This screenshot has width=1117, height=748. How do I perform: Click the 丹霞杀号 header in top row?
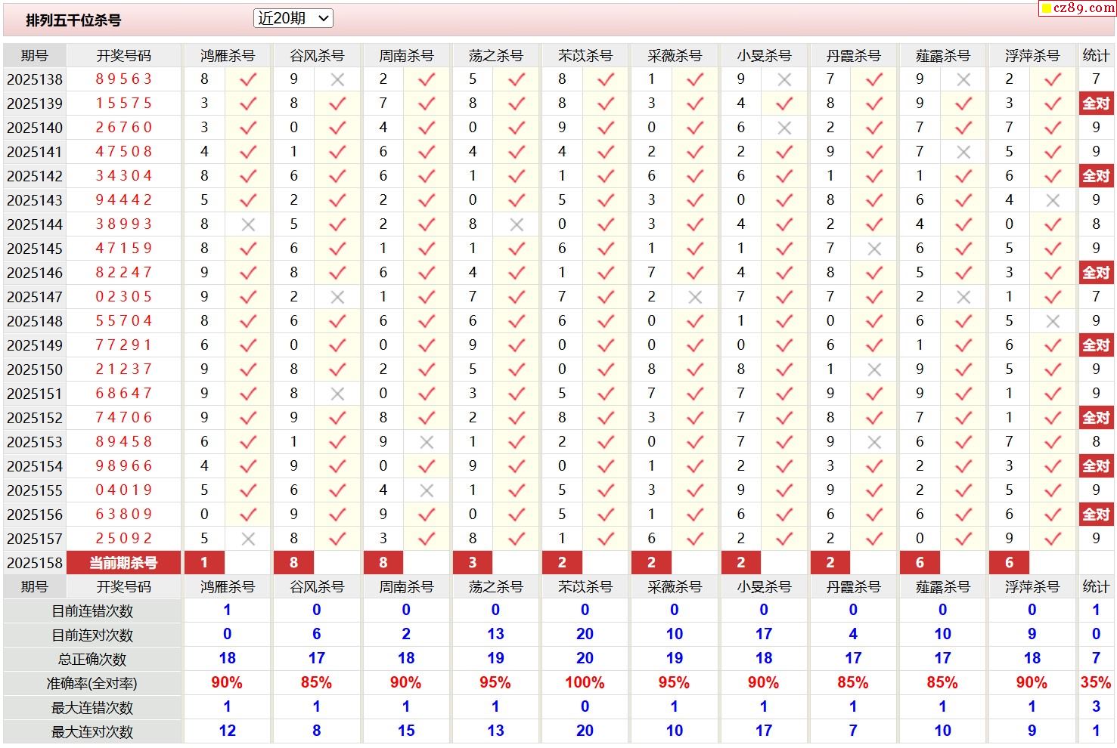coord(853,56)
